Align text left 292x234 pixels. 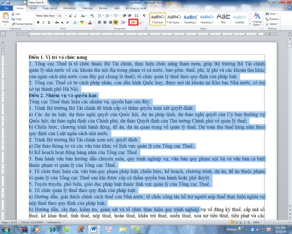(x=100, y=22)
